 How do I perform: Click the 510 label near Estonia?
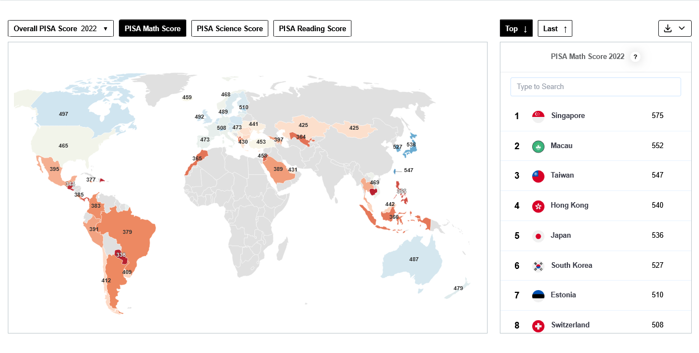coord(244,107)
